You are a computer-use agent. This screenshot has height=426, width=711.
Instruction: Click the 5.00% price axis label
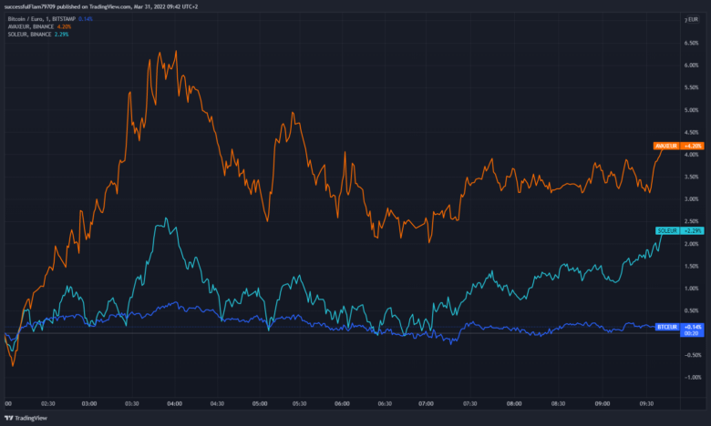[692, 110]
